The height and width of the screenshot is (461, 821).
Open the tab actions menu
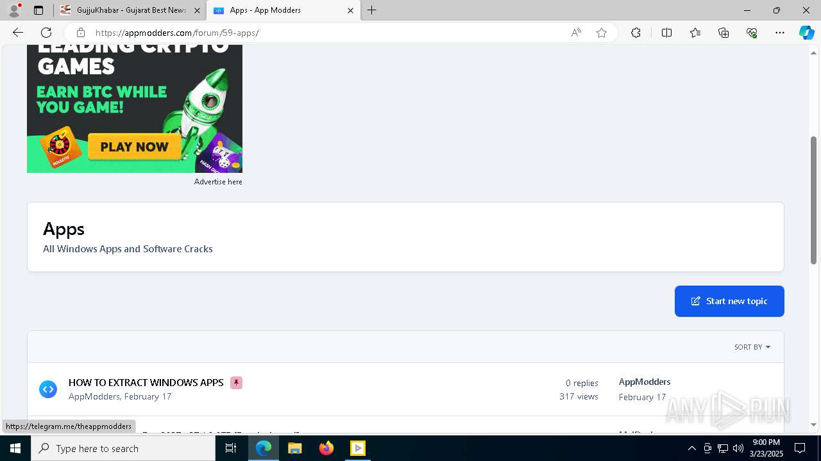pos(38,10)
